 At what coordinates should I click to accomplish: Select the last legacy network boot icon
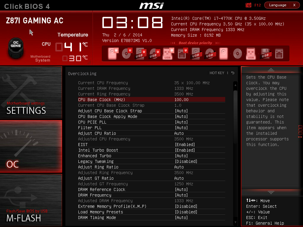click(x=279, y=53)
